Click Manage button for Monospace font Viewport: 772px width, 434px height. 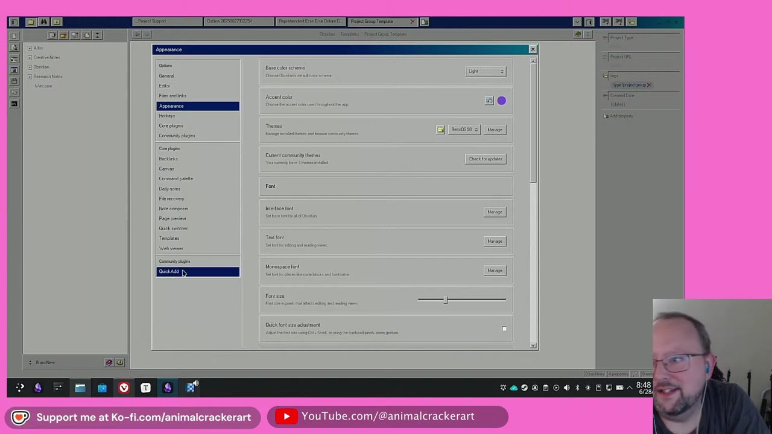point(495,271)
